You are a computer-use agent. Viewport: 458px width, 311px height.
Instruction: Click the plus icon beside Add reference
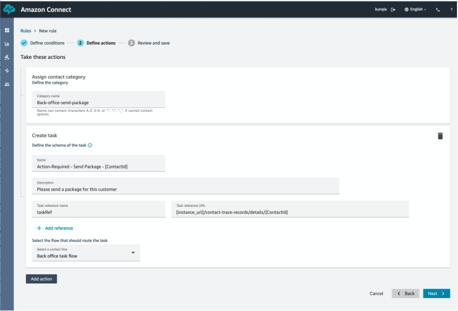[x=39, y=228]
